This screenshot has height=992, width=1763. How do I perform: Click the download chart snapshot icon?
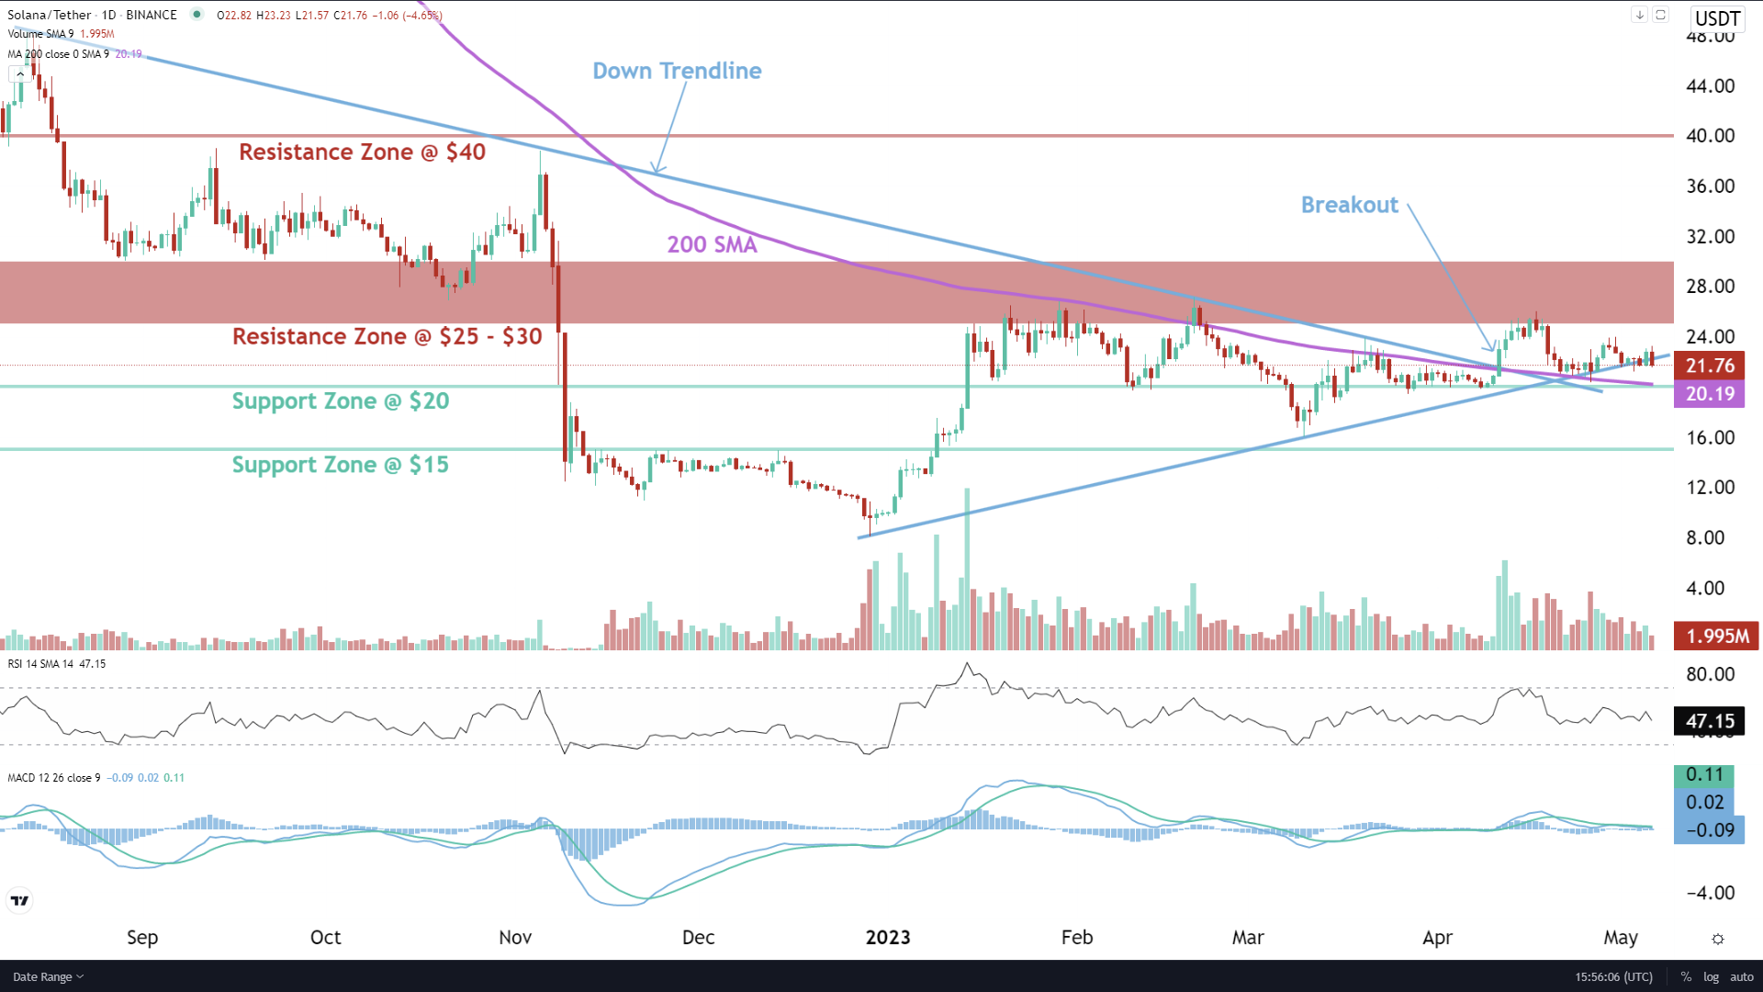point(1638,15)
